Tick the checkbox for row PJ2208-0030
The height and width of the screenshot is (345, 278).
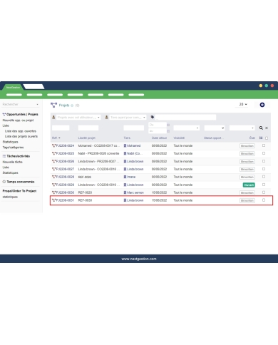(264, 192)
